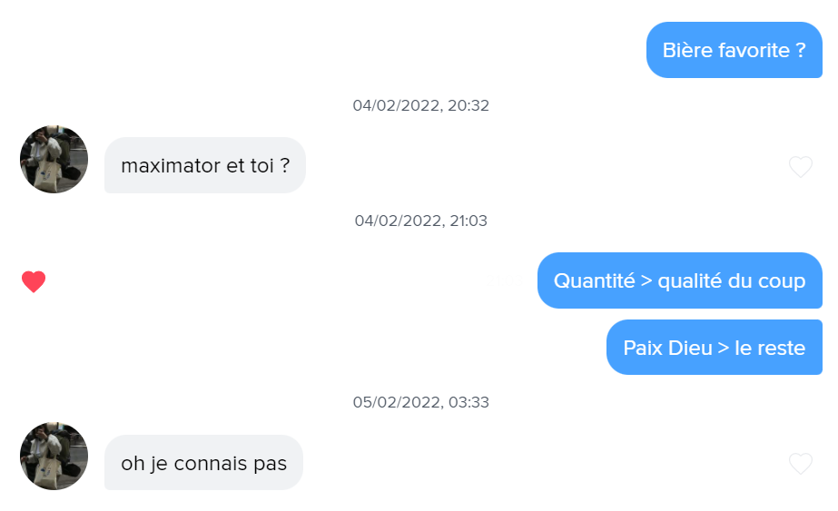Image resolution: width=838 pixels, height=511 pixels.
Task: Click the 04/02/2022, 21:03 timestamp
Action: (420, 221)
